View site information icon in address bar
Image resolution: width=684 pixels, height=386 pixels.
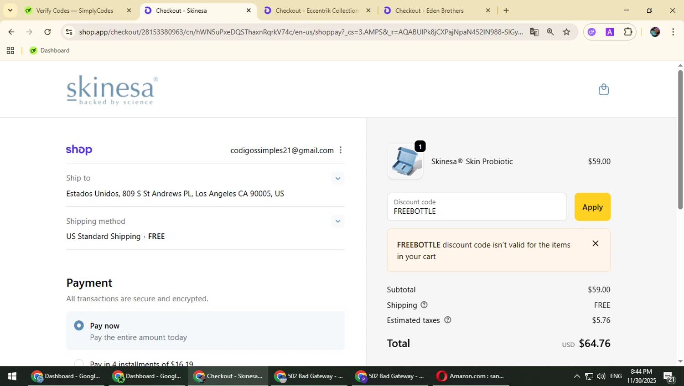(69, 32)
